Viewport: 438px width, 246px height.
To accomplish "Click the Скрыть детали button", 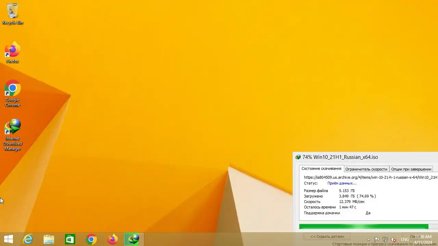I will pyautogui.click(x=327, y=236).
